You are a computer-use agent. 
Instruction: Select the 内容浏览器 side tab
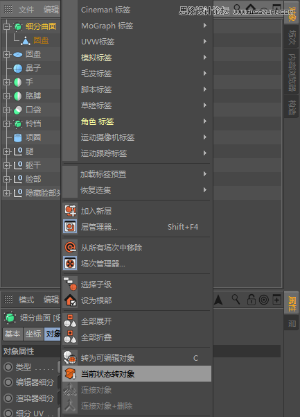[x=292, y=72]
